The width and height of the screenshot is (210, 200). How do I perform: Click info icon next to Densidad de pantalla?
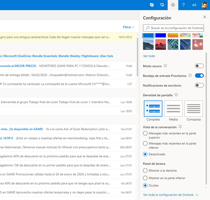point(176,95)
